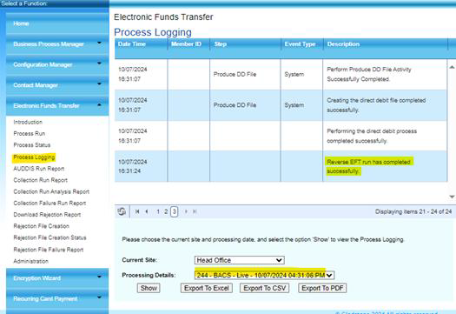Refresh the Process Logging grid
Image resolution: width=456 pixels, height=314 pixels.
click(x=122, y=211)
